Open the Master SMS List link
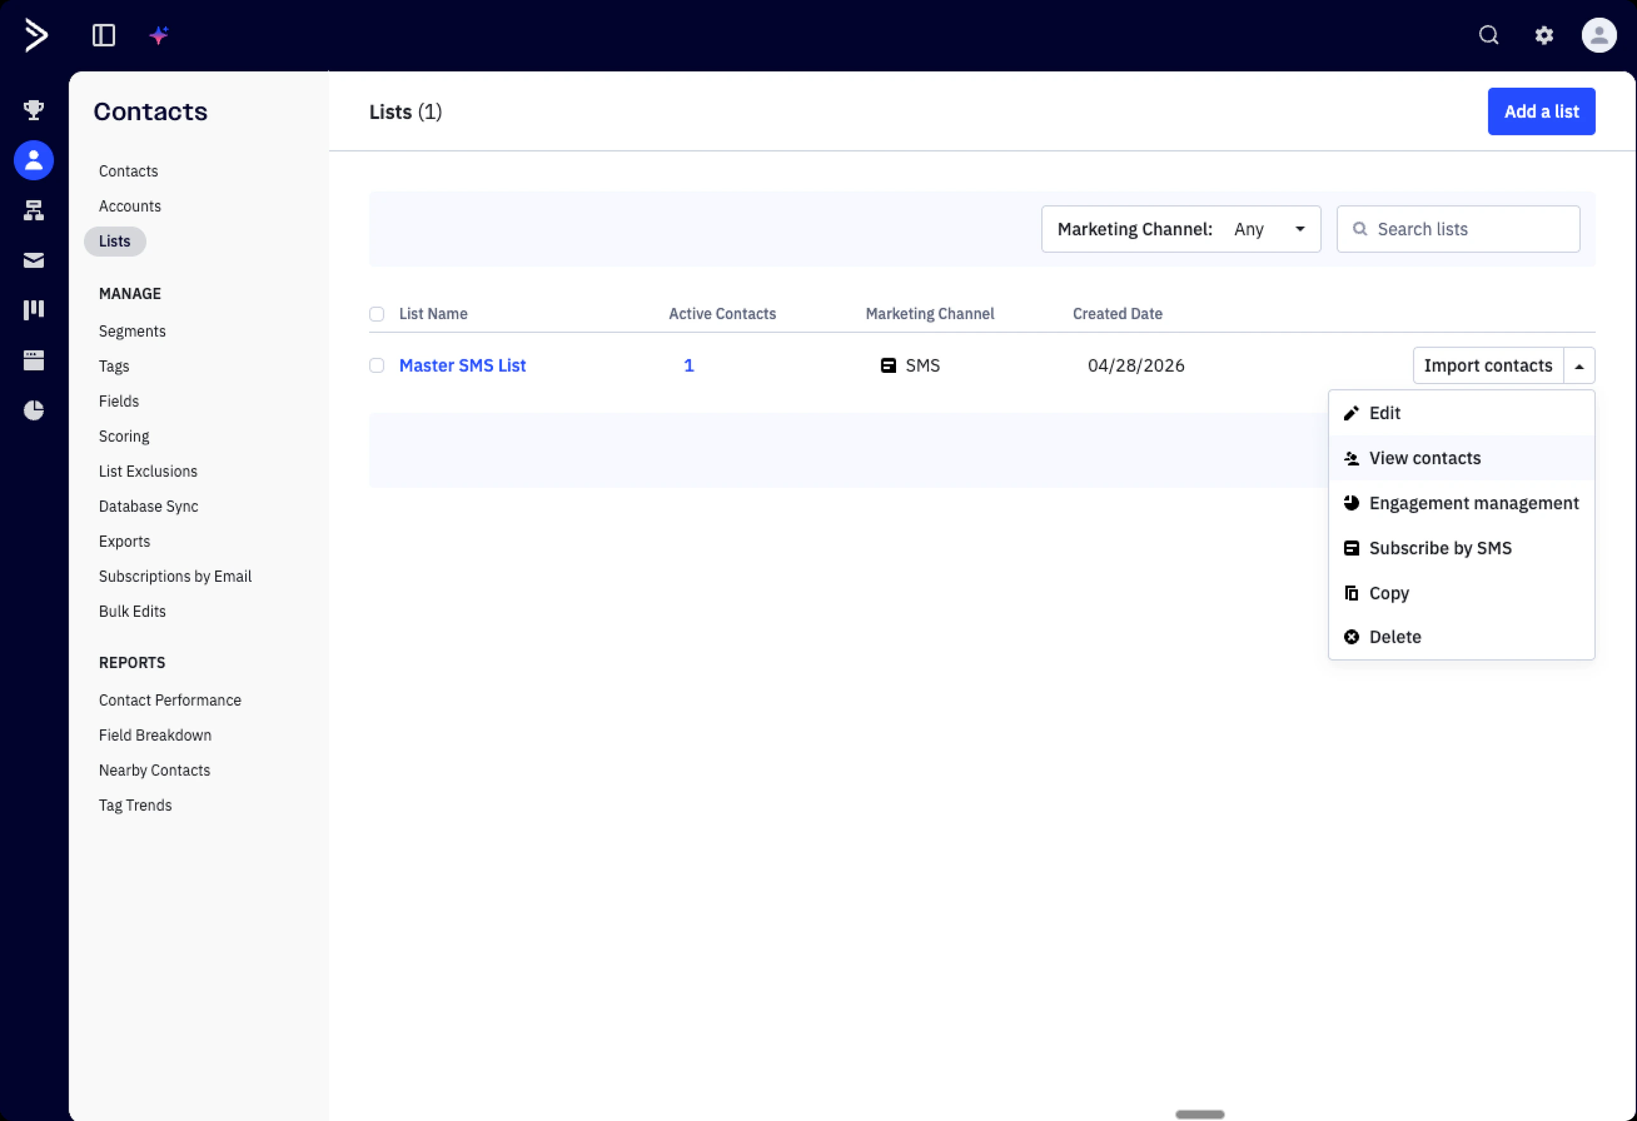Screen dimensions: 1637x1121 [462, 365]
